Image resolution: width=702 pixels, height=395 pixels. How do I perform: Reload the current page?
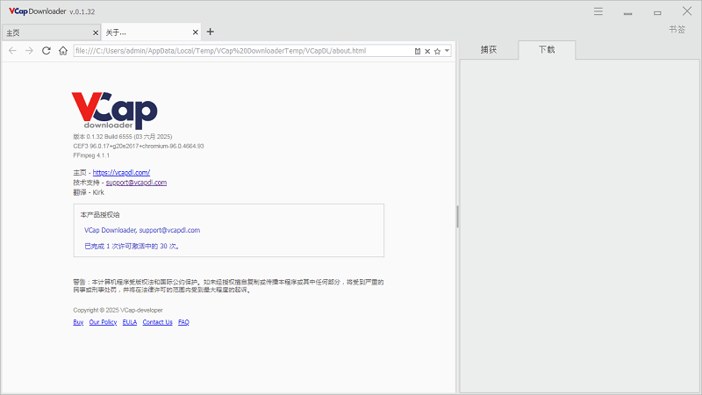(x=47, y=51)
